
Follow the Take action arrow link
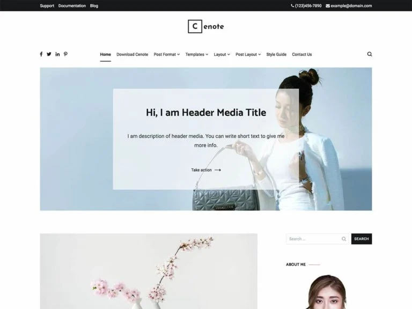coord(206,170)
